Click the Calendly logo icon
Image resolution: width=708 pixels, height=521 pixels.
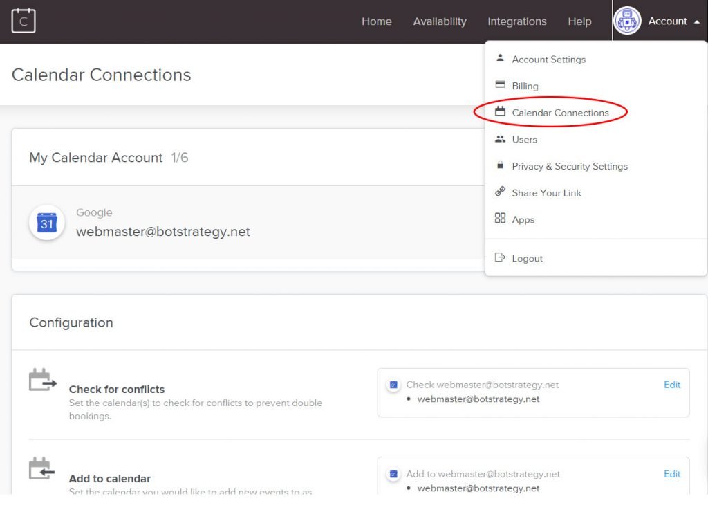point(24,21)
